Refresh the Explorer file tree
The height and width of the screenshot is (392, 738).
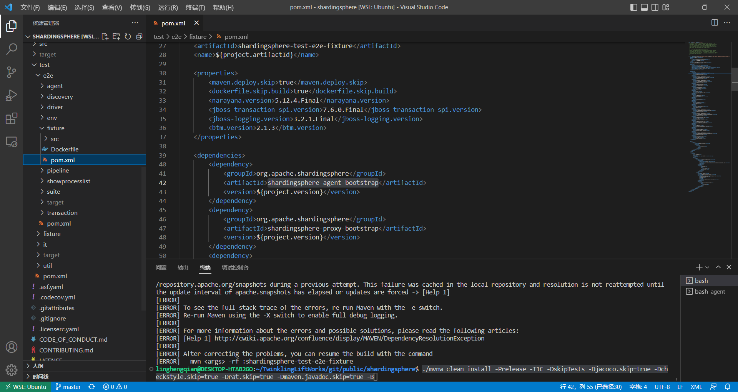click(128, 37)
